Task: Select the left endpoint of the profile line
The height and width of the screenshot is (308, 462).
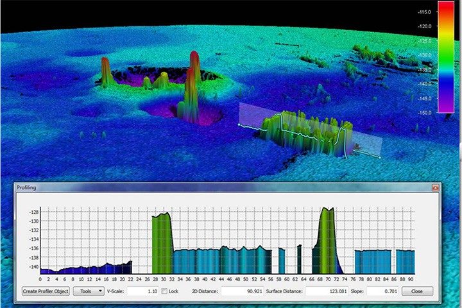Action: click(x=239, y=124)
